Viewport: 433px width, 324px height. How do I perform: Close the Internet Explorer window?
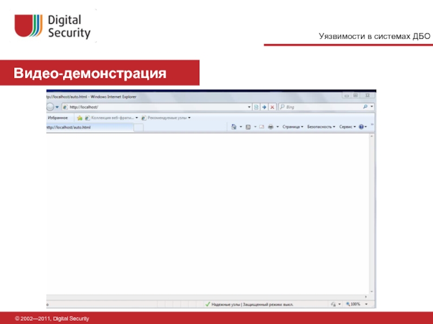tap(368, 96)
